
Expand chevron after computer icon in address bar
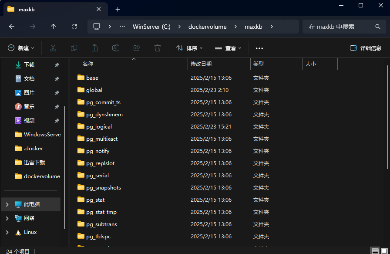click(x=110, y=27)
